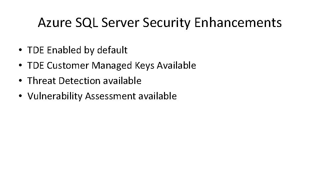Click 'TDE Customer Managed Keys Available' bullet text
The height and width of the screenshot is (180, 320).
[112, 66]
